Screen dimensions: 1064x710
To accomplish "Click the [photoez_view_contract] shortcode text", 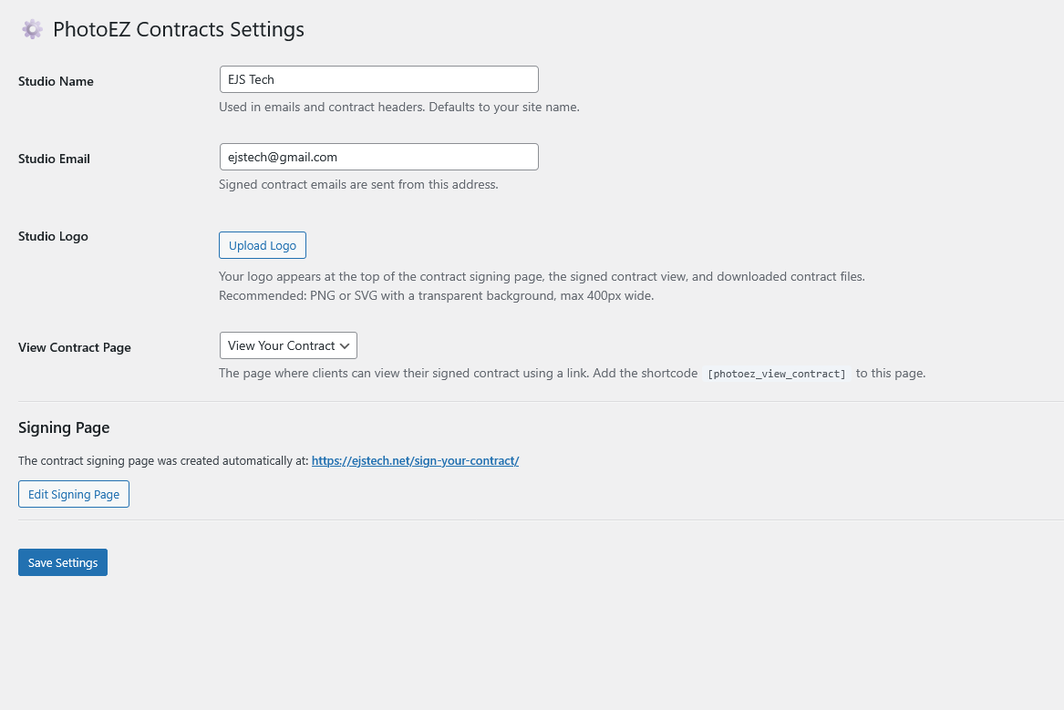I will [x=776, y=374].
